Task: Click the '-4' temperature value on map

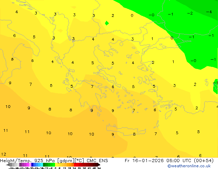Action: point(209,12)
